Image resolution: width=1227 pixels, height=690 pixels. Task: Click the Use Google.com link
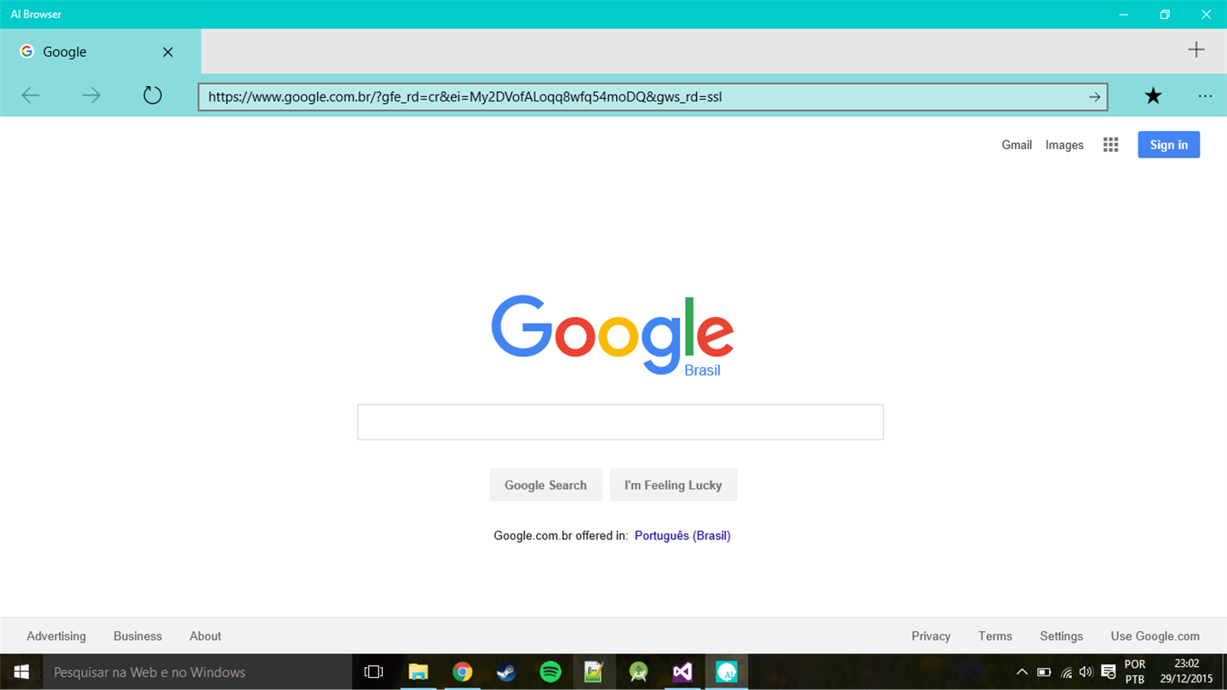(1155, 636)
